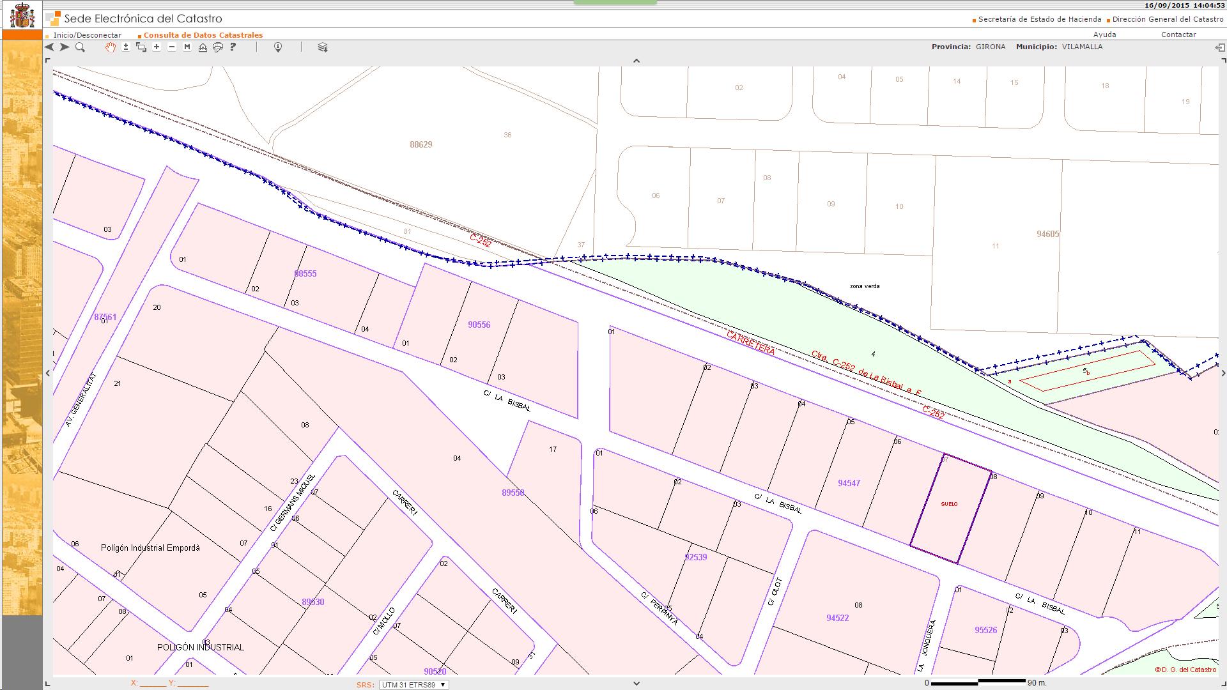Viewport: 1227px width, 690px height.
Task: Go to the next map view arrow
Action: 65,47
